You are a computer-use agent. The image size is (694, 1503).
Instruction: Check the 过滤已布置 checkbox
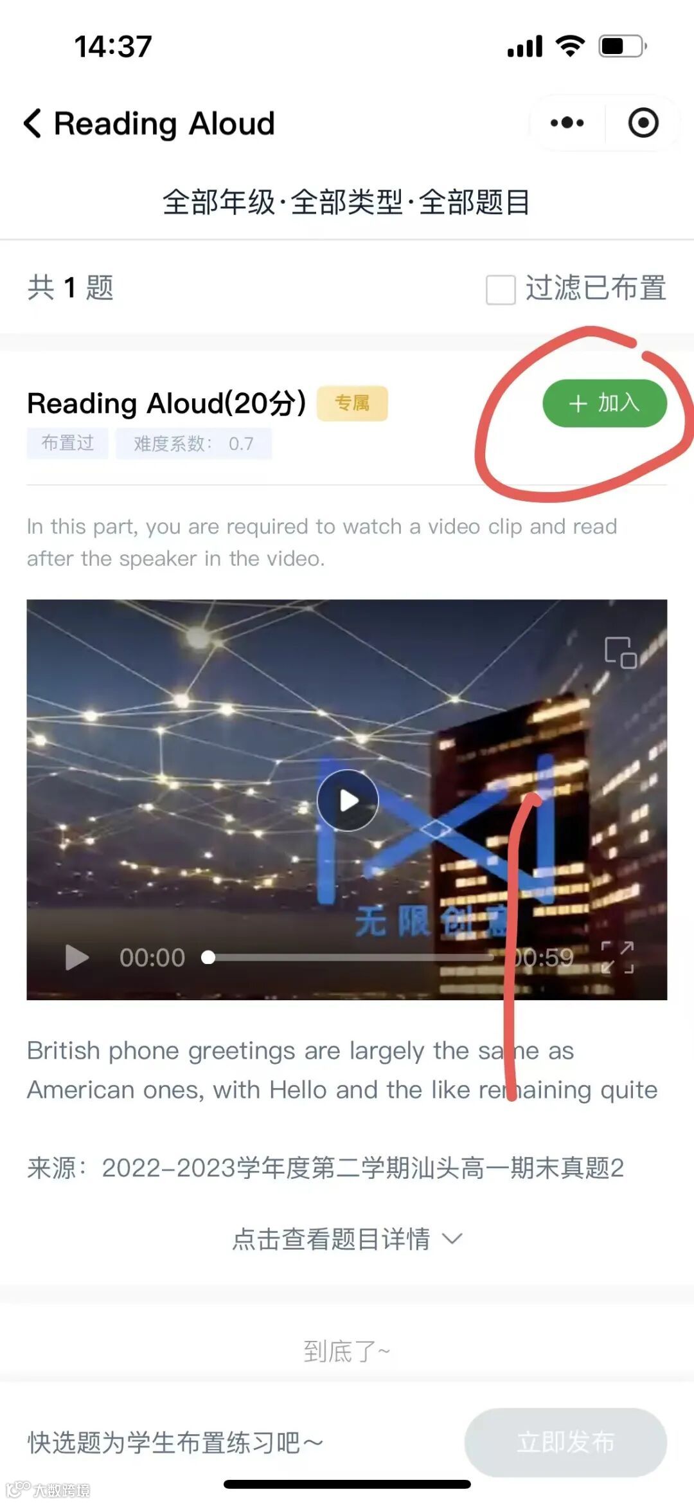coord(501,289)
